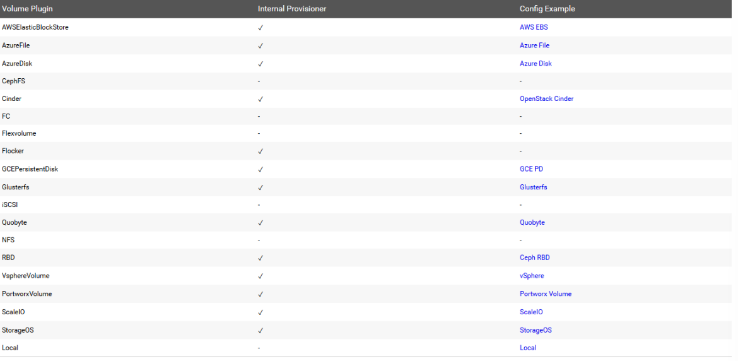Select the GCEPersistentDisk plugin name
The width and height of the screenshot is (738, 361).
[x=30, y=169]
